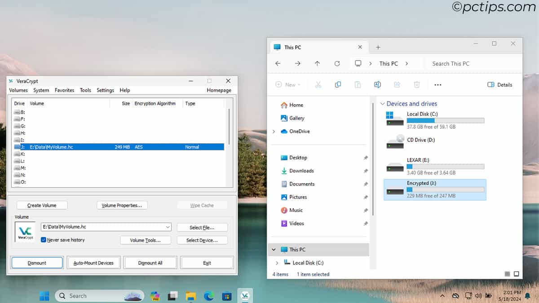The height and width of the screenshot is (303, 539).
Task: Expand Local Disk (C:) in the sidebar tree
Action: point(278,263)
